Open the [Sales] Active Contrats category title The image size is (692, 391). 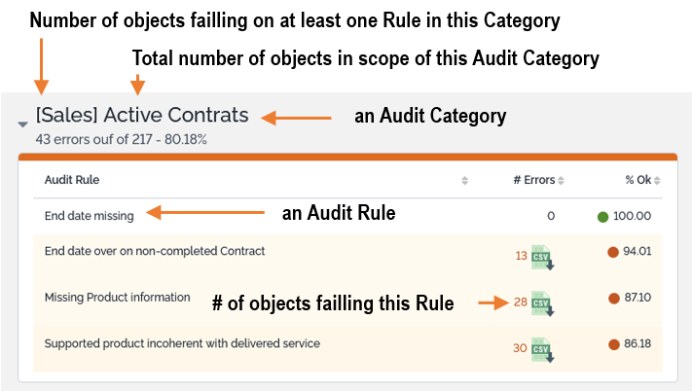[x=142, y=116]
